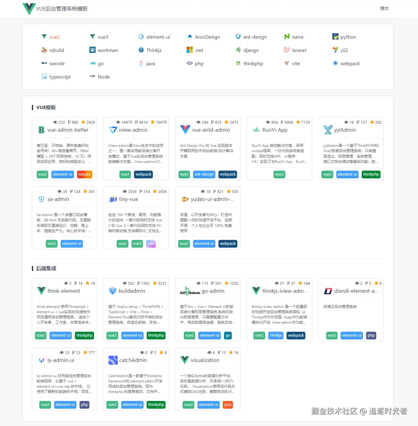Click the laravel filter icon
This screenshot has height=426, width=418.
287,50
